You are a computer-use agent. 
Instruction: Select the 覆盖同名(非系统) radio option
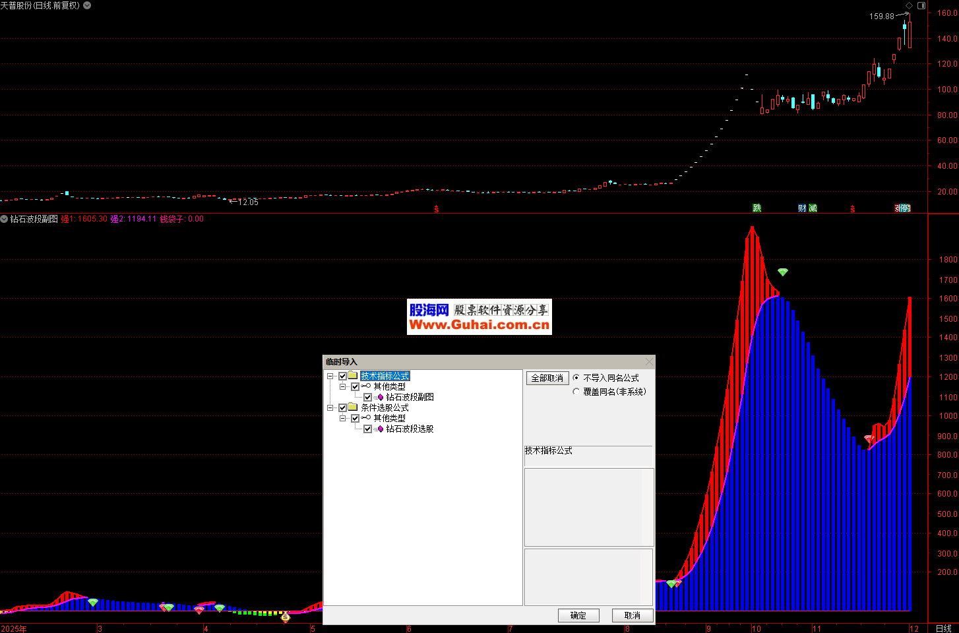(576, 392)
